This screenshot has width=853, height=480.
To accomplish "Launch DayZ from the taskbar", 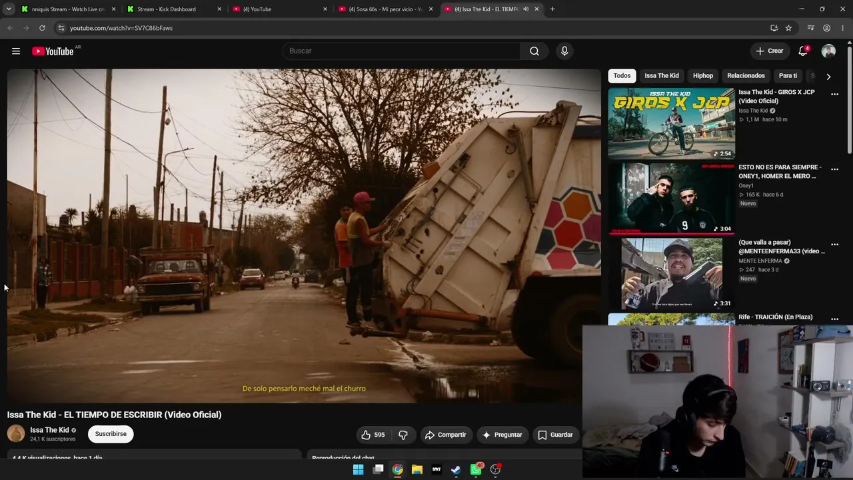I will tap(436, 469).
